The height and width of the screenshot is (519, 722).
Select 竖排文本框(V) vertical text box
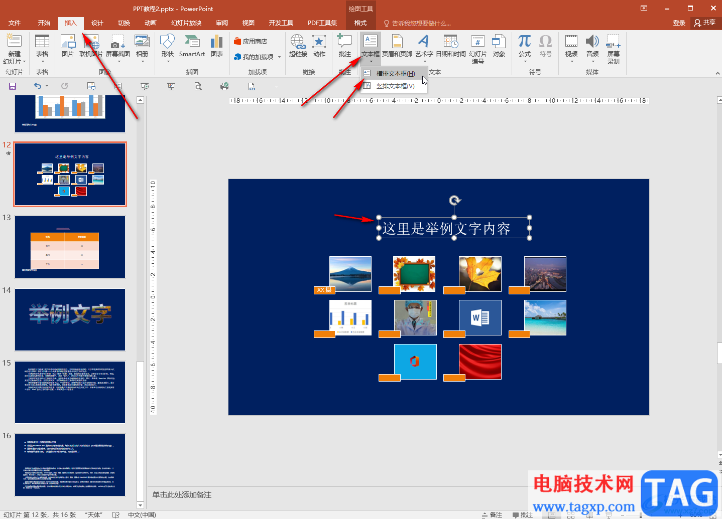click(395, 86)
